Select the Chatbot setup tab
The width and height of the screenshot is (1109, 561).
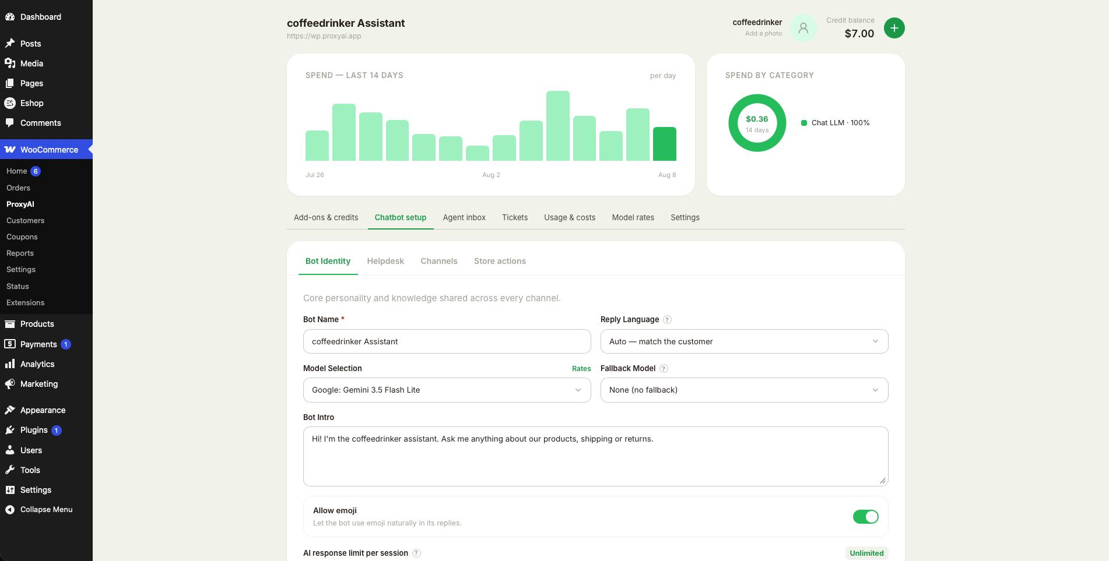tap(401, 217)
